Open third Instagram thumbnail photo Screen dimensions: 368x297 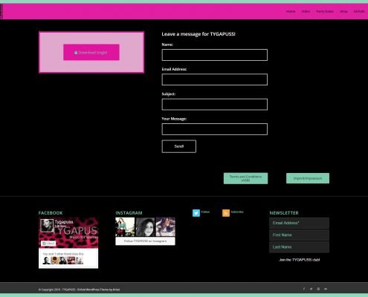(x=166, y=226)
